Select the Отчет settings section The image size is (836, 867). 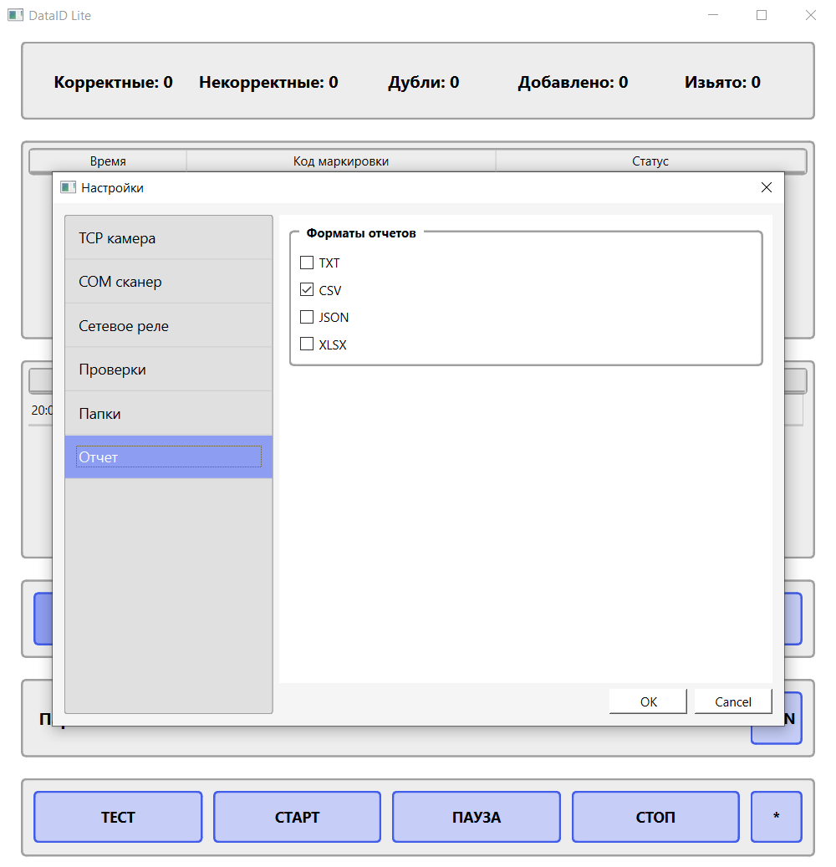[x=167, y=456]
